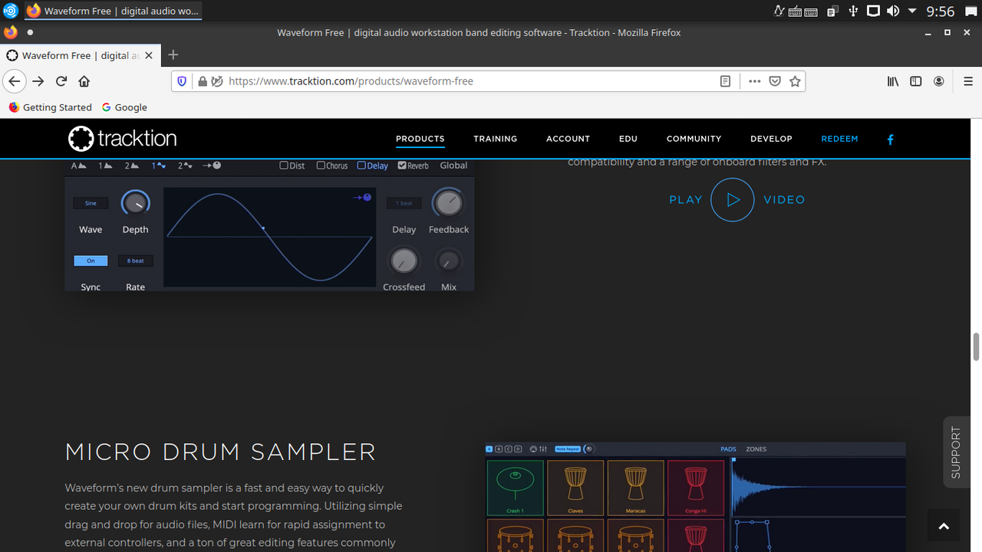Open the Firefox hamburger menu
This screenshot has height=552, width=982.
coord(968,80)
